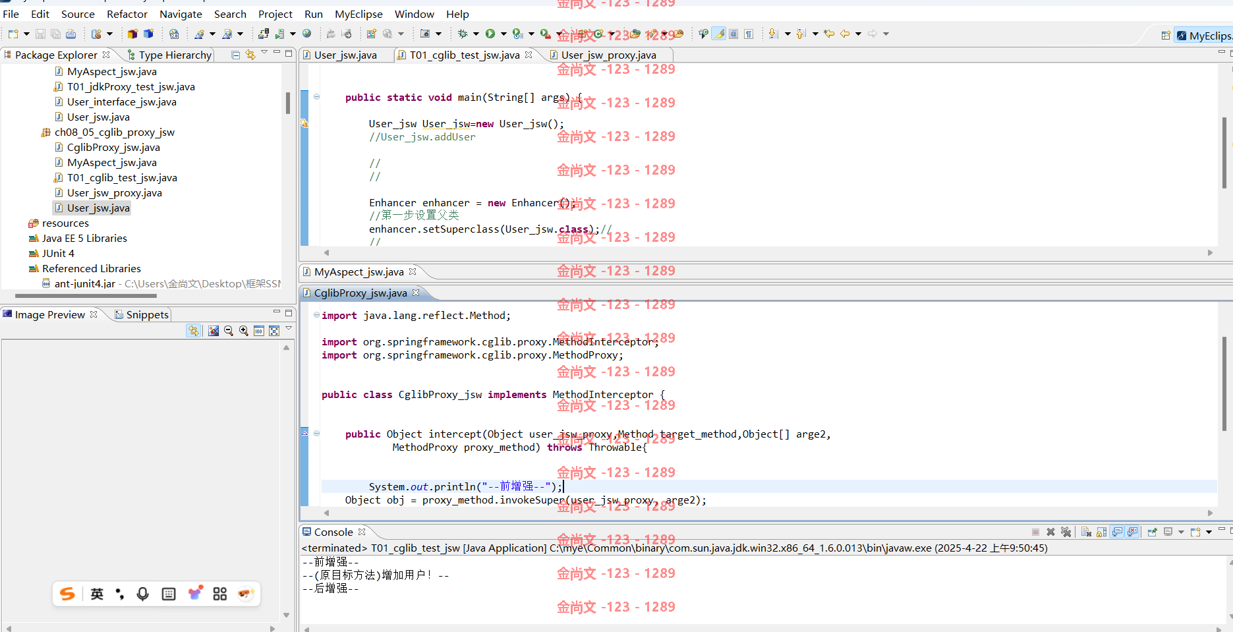Select Referenced Libraries in Package Explorer
This screenshot has height=632, width=1233.
(x=92, y=268)
